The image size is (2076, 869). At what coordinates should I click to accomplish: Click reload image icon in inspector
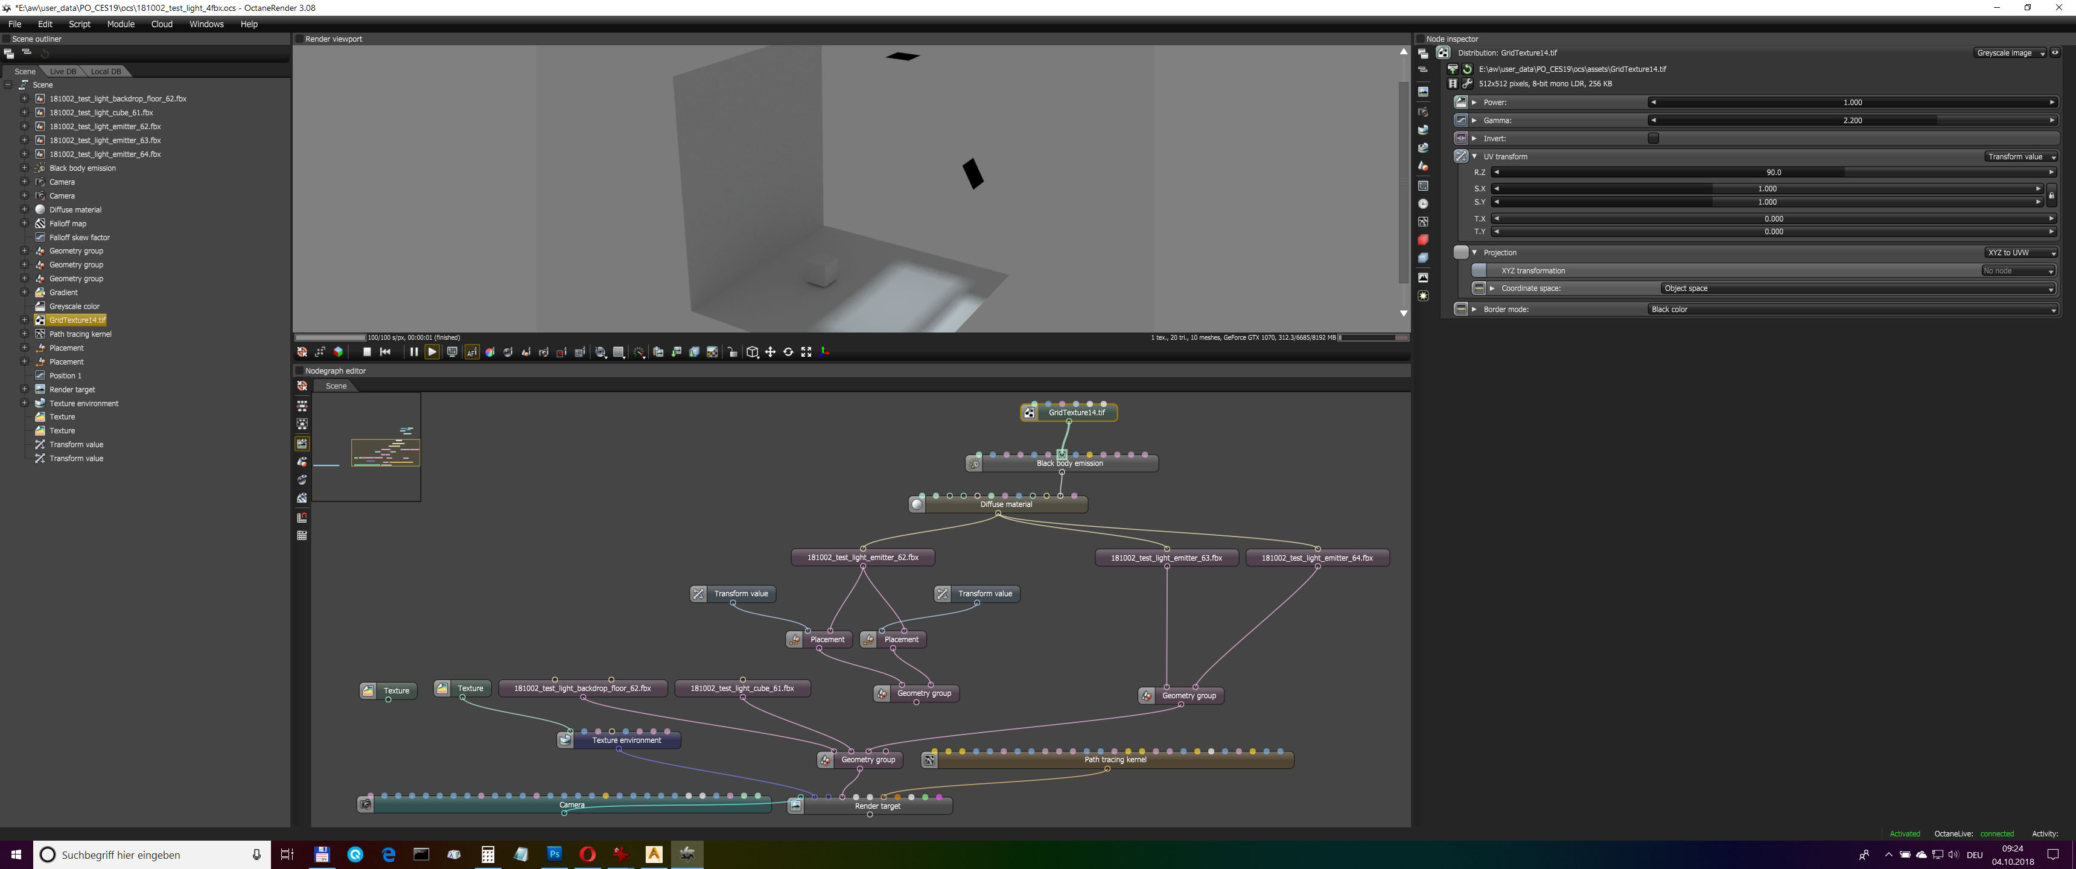tap(1468, 69)
